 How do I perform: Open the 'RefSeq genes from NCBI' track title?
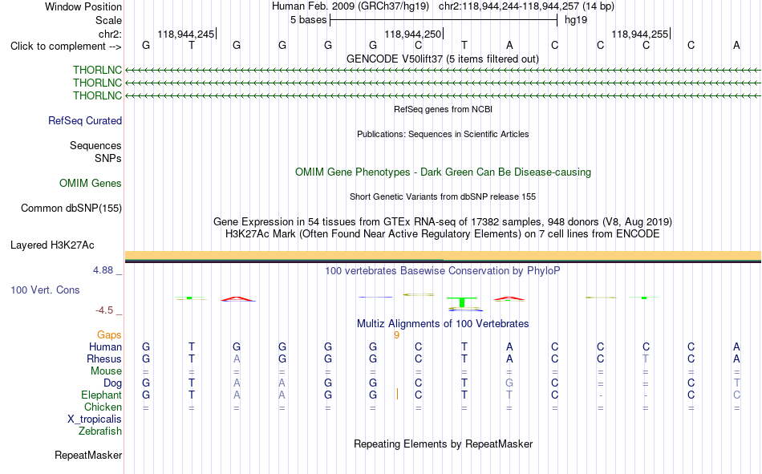coord(443,109)
